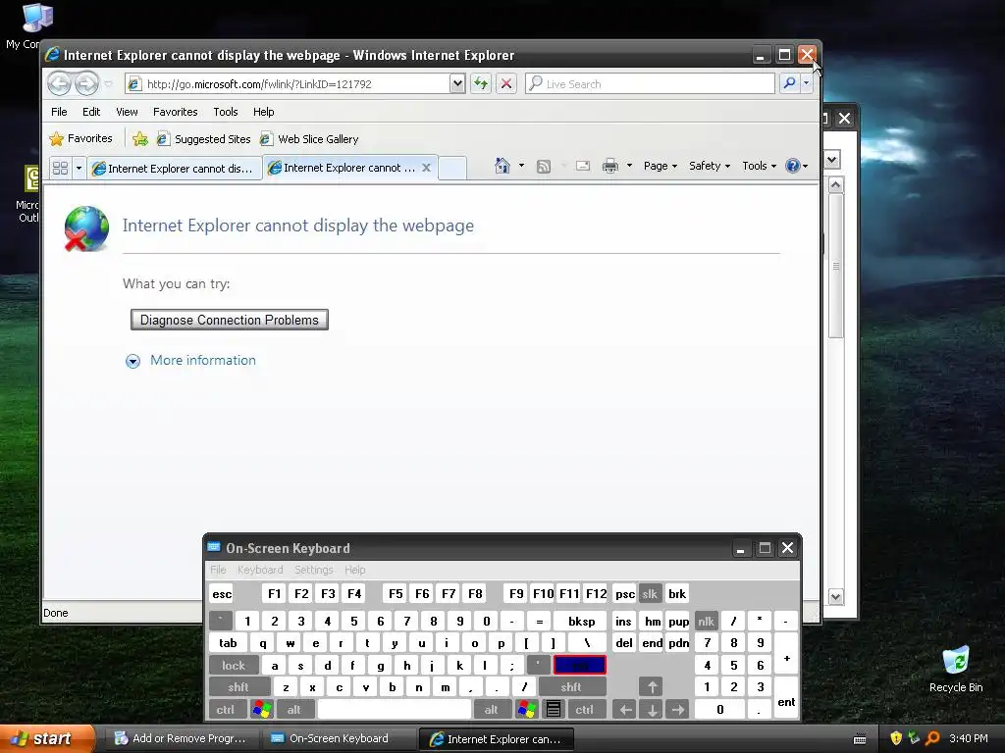Open the Safety dropdown menu
This screenshot has width=1005, height=753.
[x=709, y=166]
